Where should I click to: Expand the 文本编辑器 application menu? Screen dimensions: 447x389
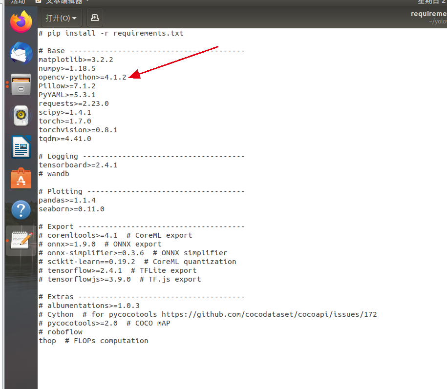coord(64,2)
